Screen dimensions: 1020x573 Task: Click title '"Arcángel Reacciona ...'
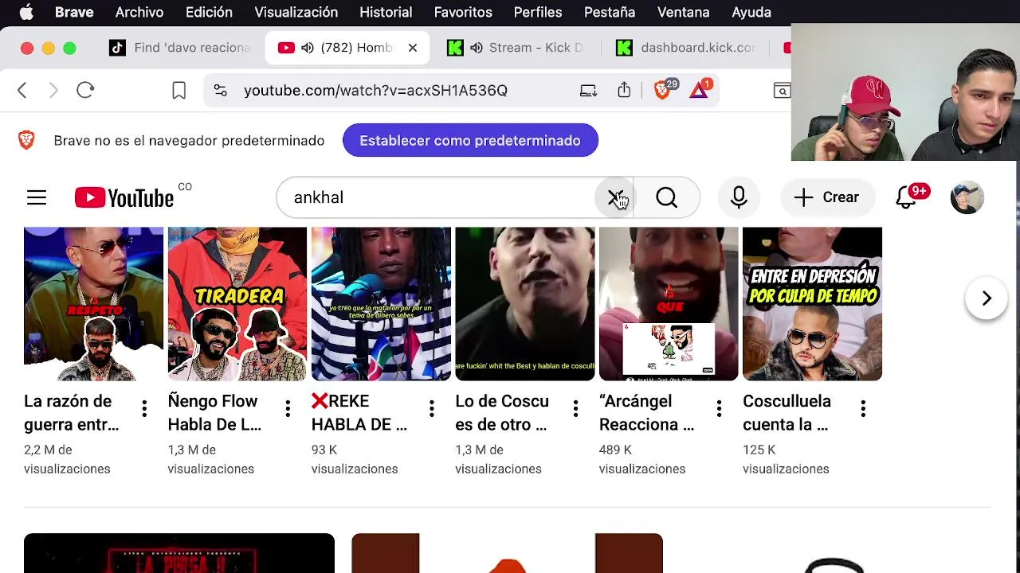(646, 413)
